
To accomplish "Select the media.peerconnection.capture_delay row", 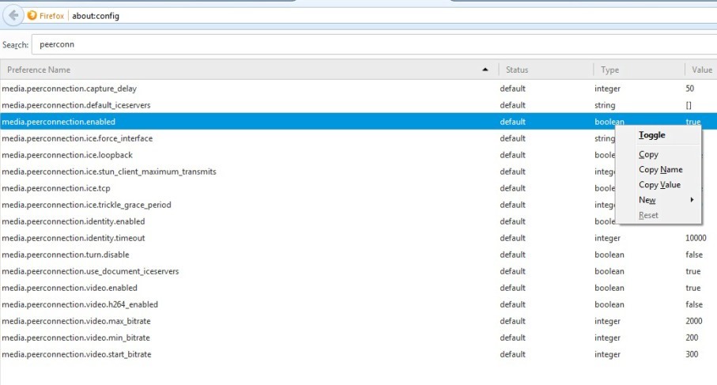I will (x=237, y=89).
